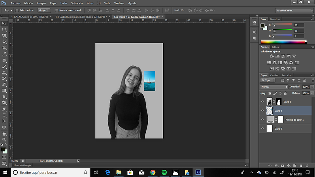Select the Horizontal Type tool

(4, 115)
